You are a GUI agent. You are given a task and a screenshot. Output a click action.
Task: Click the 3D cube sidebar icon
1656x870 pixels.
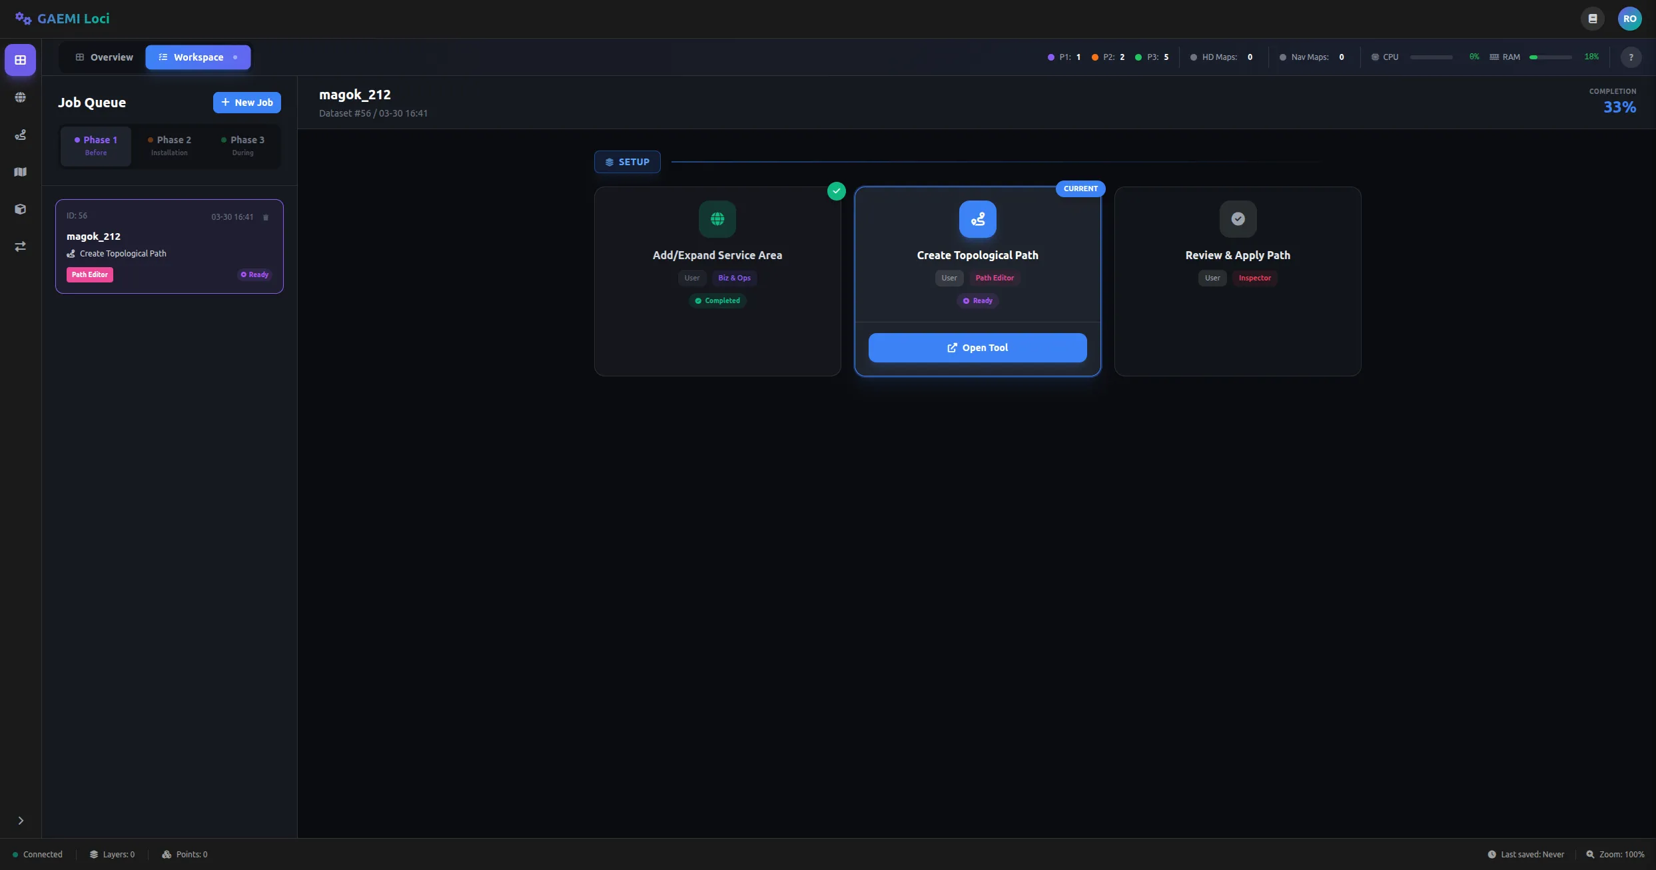tap(21, 209)
